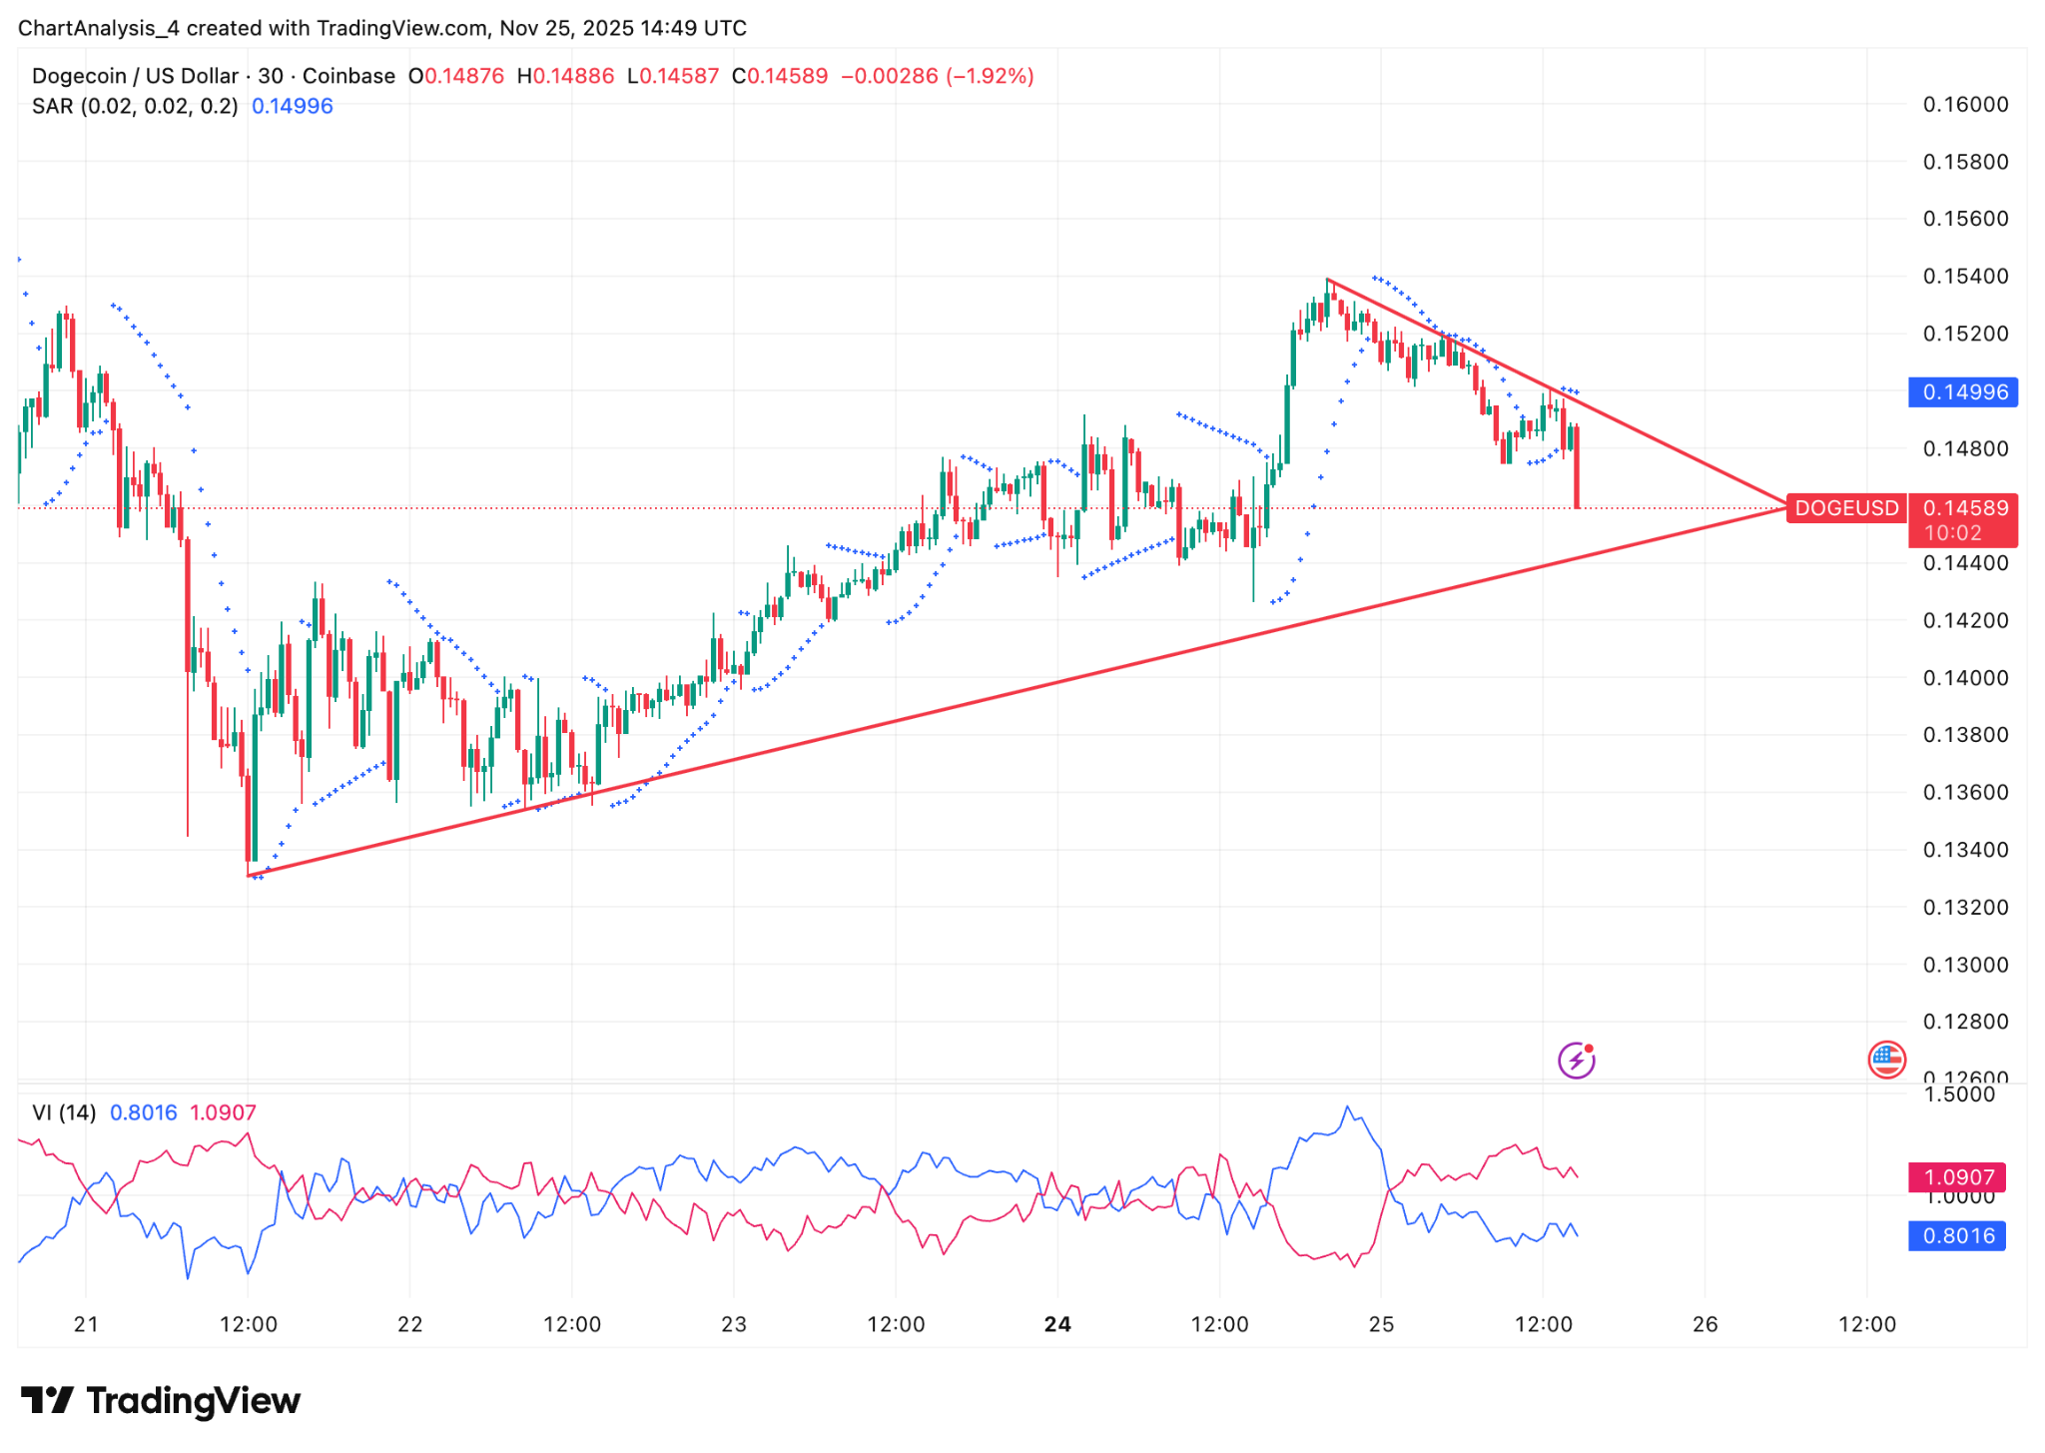Click the blue 0.8016 VI axis label
Viewport: 2045px width, 1453px height.
pyautogui.click(x=1955, y=1235)
